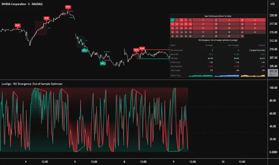Click the 212.50 price axis label

(273, 41)
